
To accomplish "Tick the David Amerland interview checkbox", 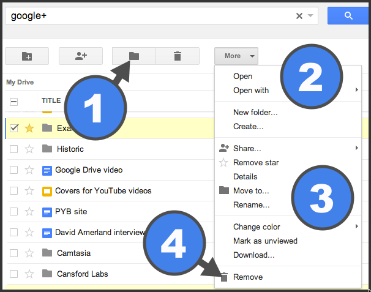I will (13, 233).
